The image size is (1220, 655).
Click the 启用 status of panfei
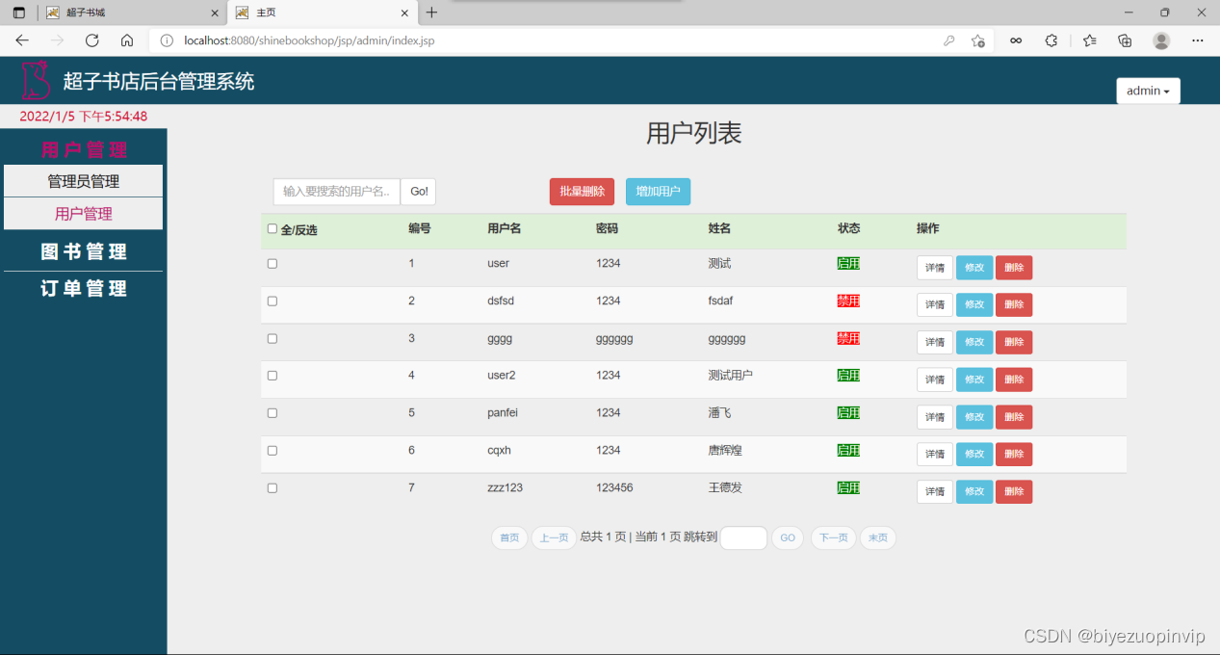848,412
